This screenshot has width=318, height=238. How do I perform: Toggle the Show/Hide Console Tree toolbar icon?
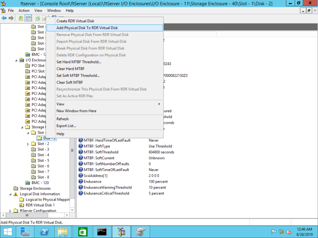point(28,18)
